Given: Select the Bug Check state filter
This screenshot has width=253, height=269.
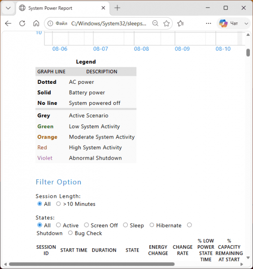Looking at the screenshot, I should click(x=70, y=233).
